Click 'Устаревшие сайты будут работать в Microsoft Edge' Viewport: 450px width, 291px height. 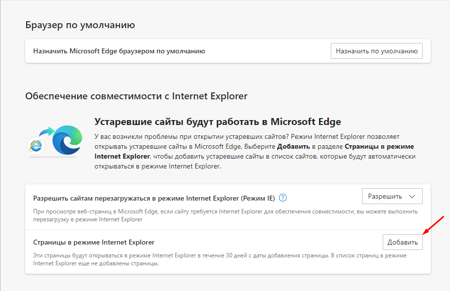click(218, 122)
